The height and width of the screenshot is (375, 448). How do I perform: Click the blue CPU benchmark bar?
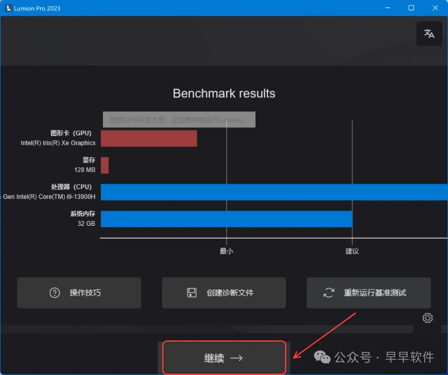pyautogui.click(x=274, y=192)
